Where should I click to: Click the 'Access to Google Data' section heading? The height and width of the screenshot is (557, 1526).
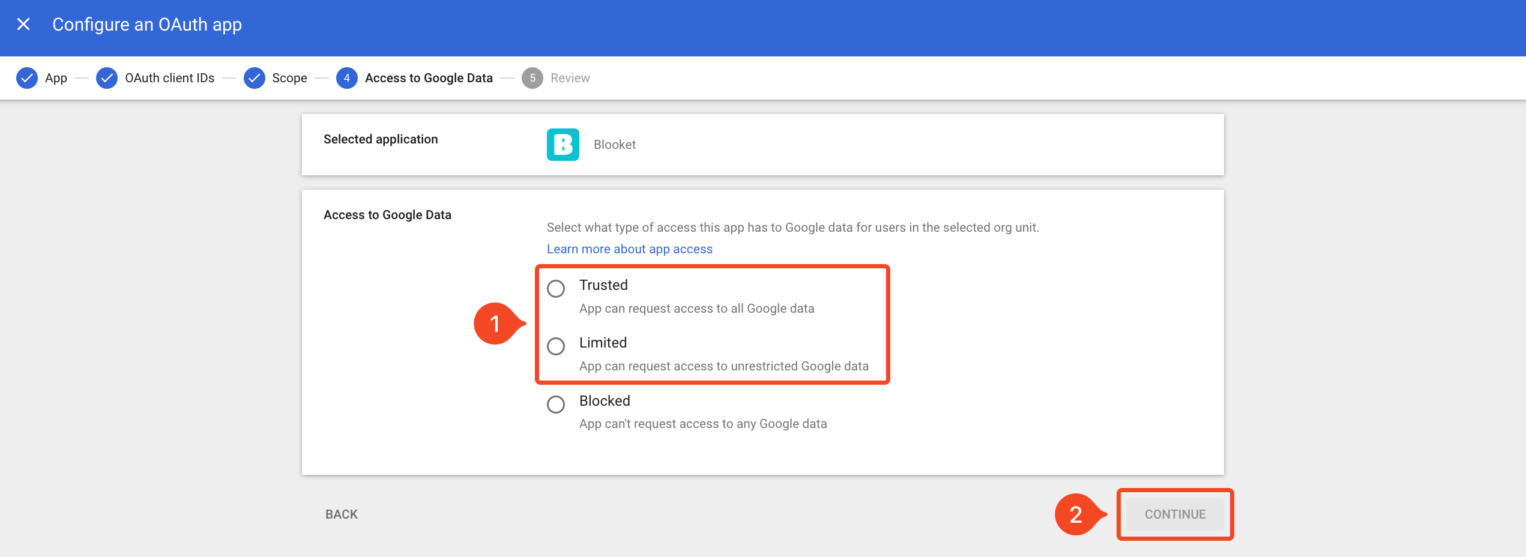tap(387, 215)
